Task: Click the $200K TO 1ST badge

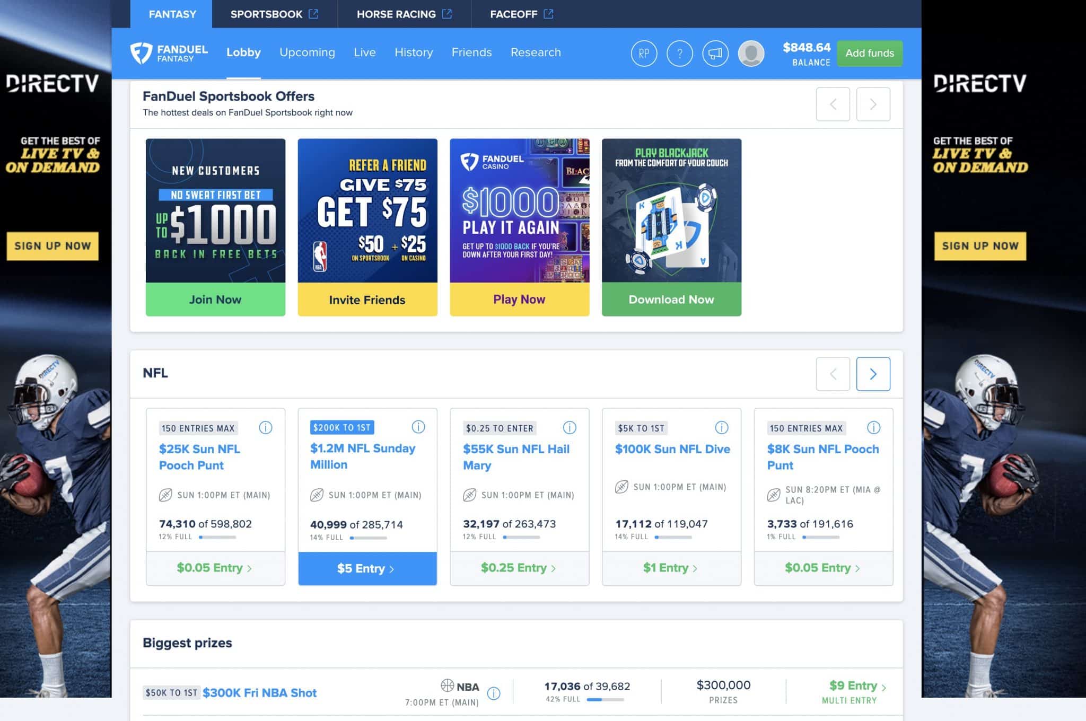Action: click(x=342, y=427)
